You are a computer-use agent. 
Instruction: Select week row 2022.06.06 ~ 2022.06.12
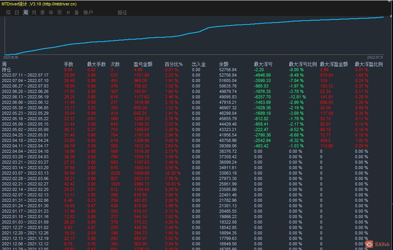pyautogui.click(x=25, y=102)
